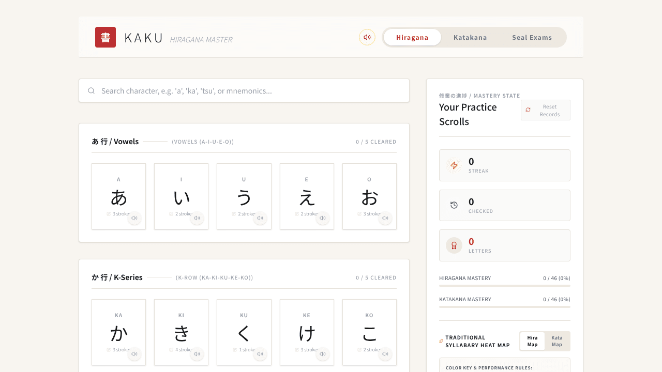662x372 pixels.
Task: Open the う (U) character card
Action: (244, 196)
